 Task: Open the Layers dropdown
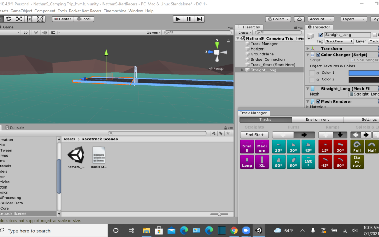click(x=353, y=19)
